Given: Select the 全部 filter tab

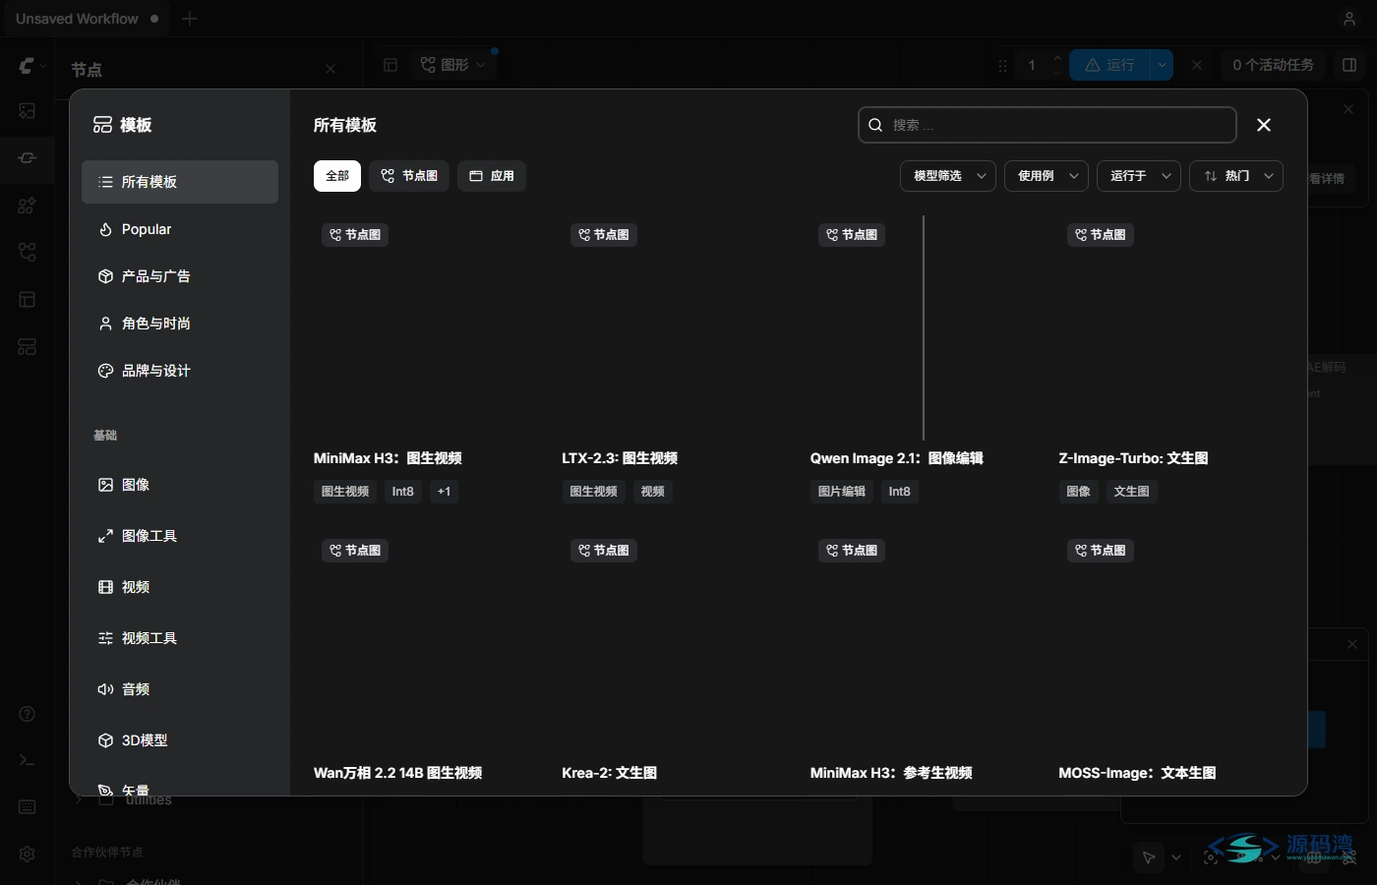Looking at the screenshot, I should 337,176.
